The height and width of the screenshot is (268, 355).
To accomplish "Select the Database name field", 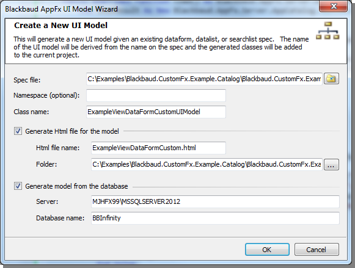I will tap(215, 218).
